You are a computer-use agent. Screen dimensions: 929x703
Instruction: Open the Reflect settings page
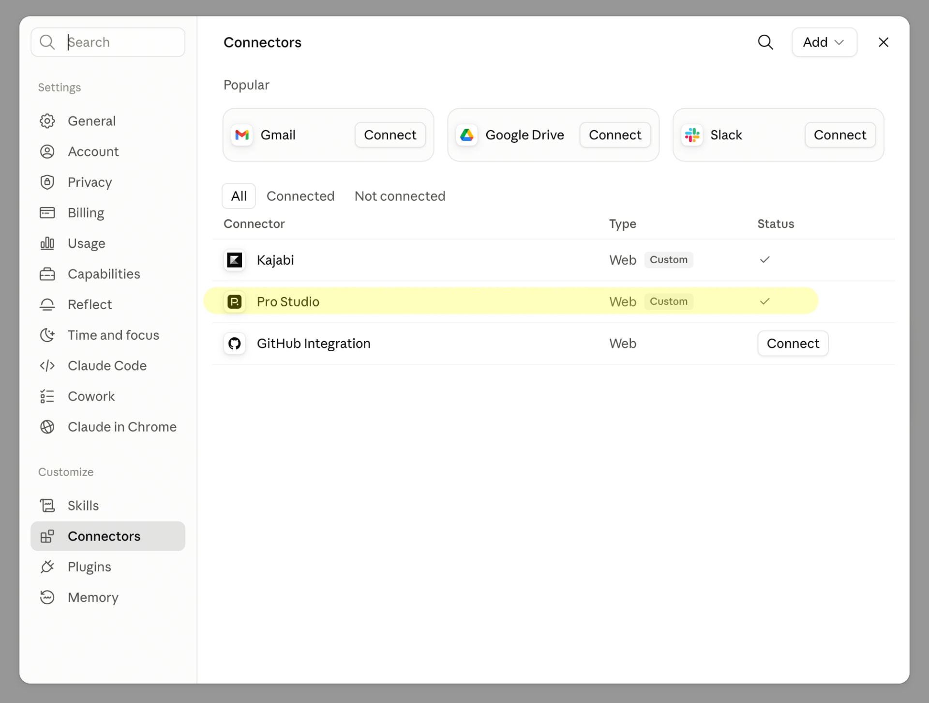click(x=108, y=304)
